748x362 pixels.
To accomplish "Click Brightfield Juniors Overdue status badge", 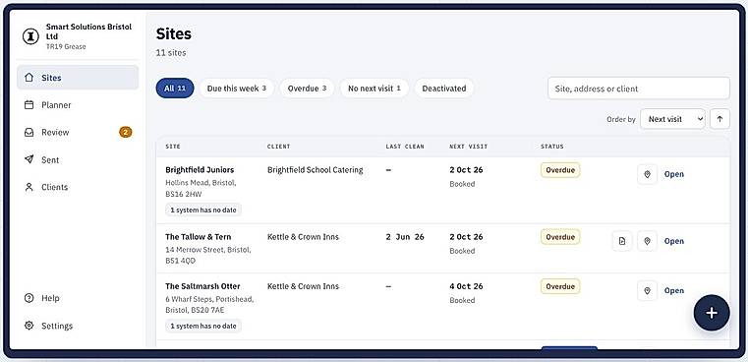I will [x=560, y=170].
